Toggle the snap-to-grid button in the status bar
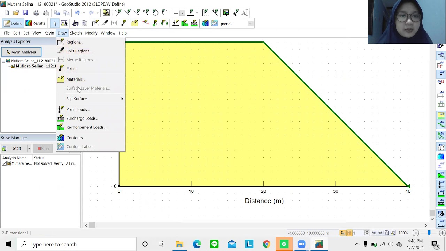Viewport: 446px width, 251px height. click(343, 233)
